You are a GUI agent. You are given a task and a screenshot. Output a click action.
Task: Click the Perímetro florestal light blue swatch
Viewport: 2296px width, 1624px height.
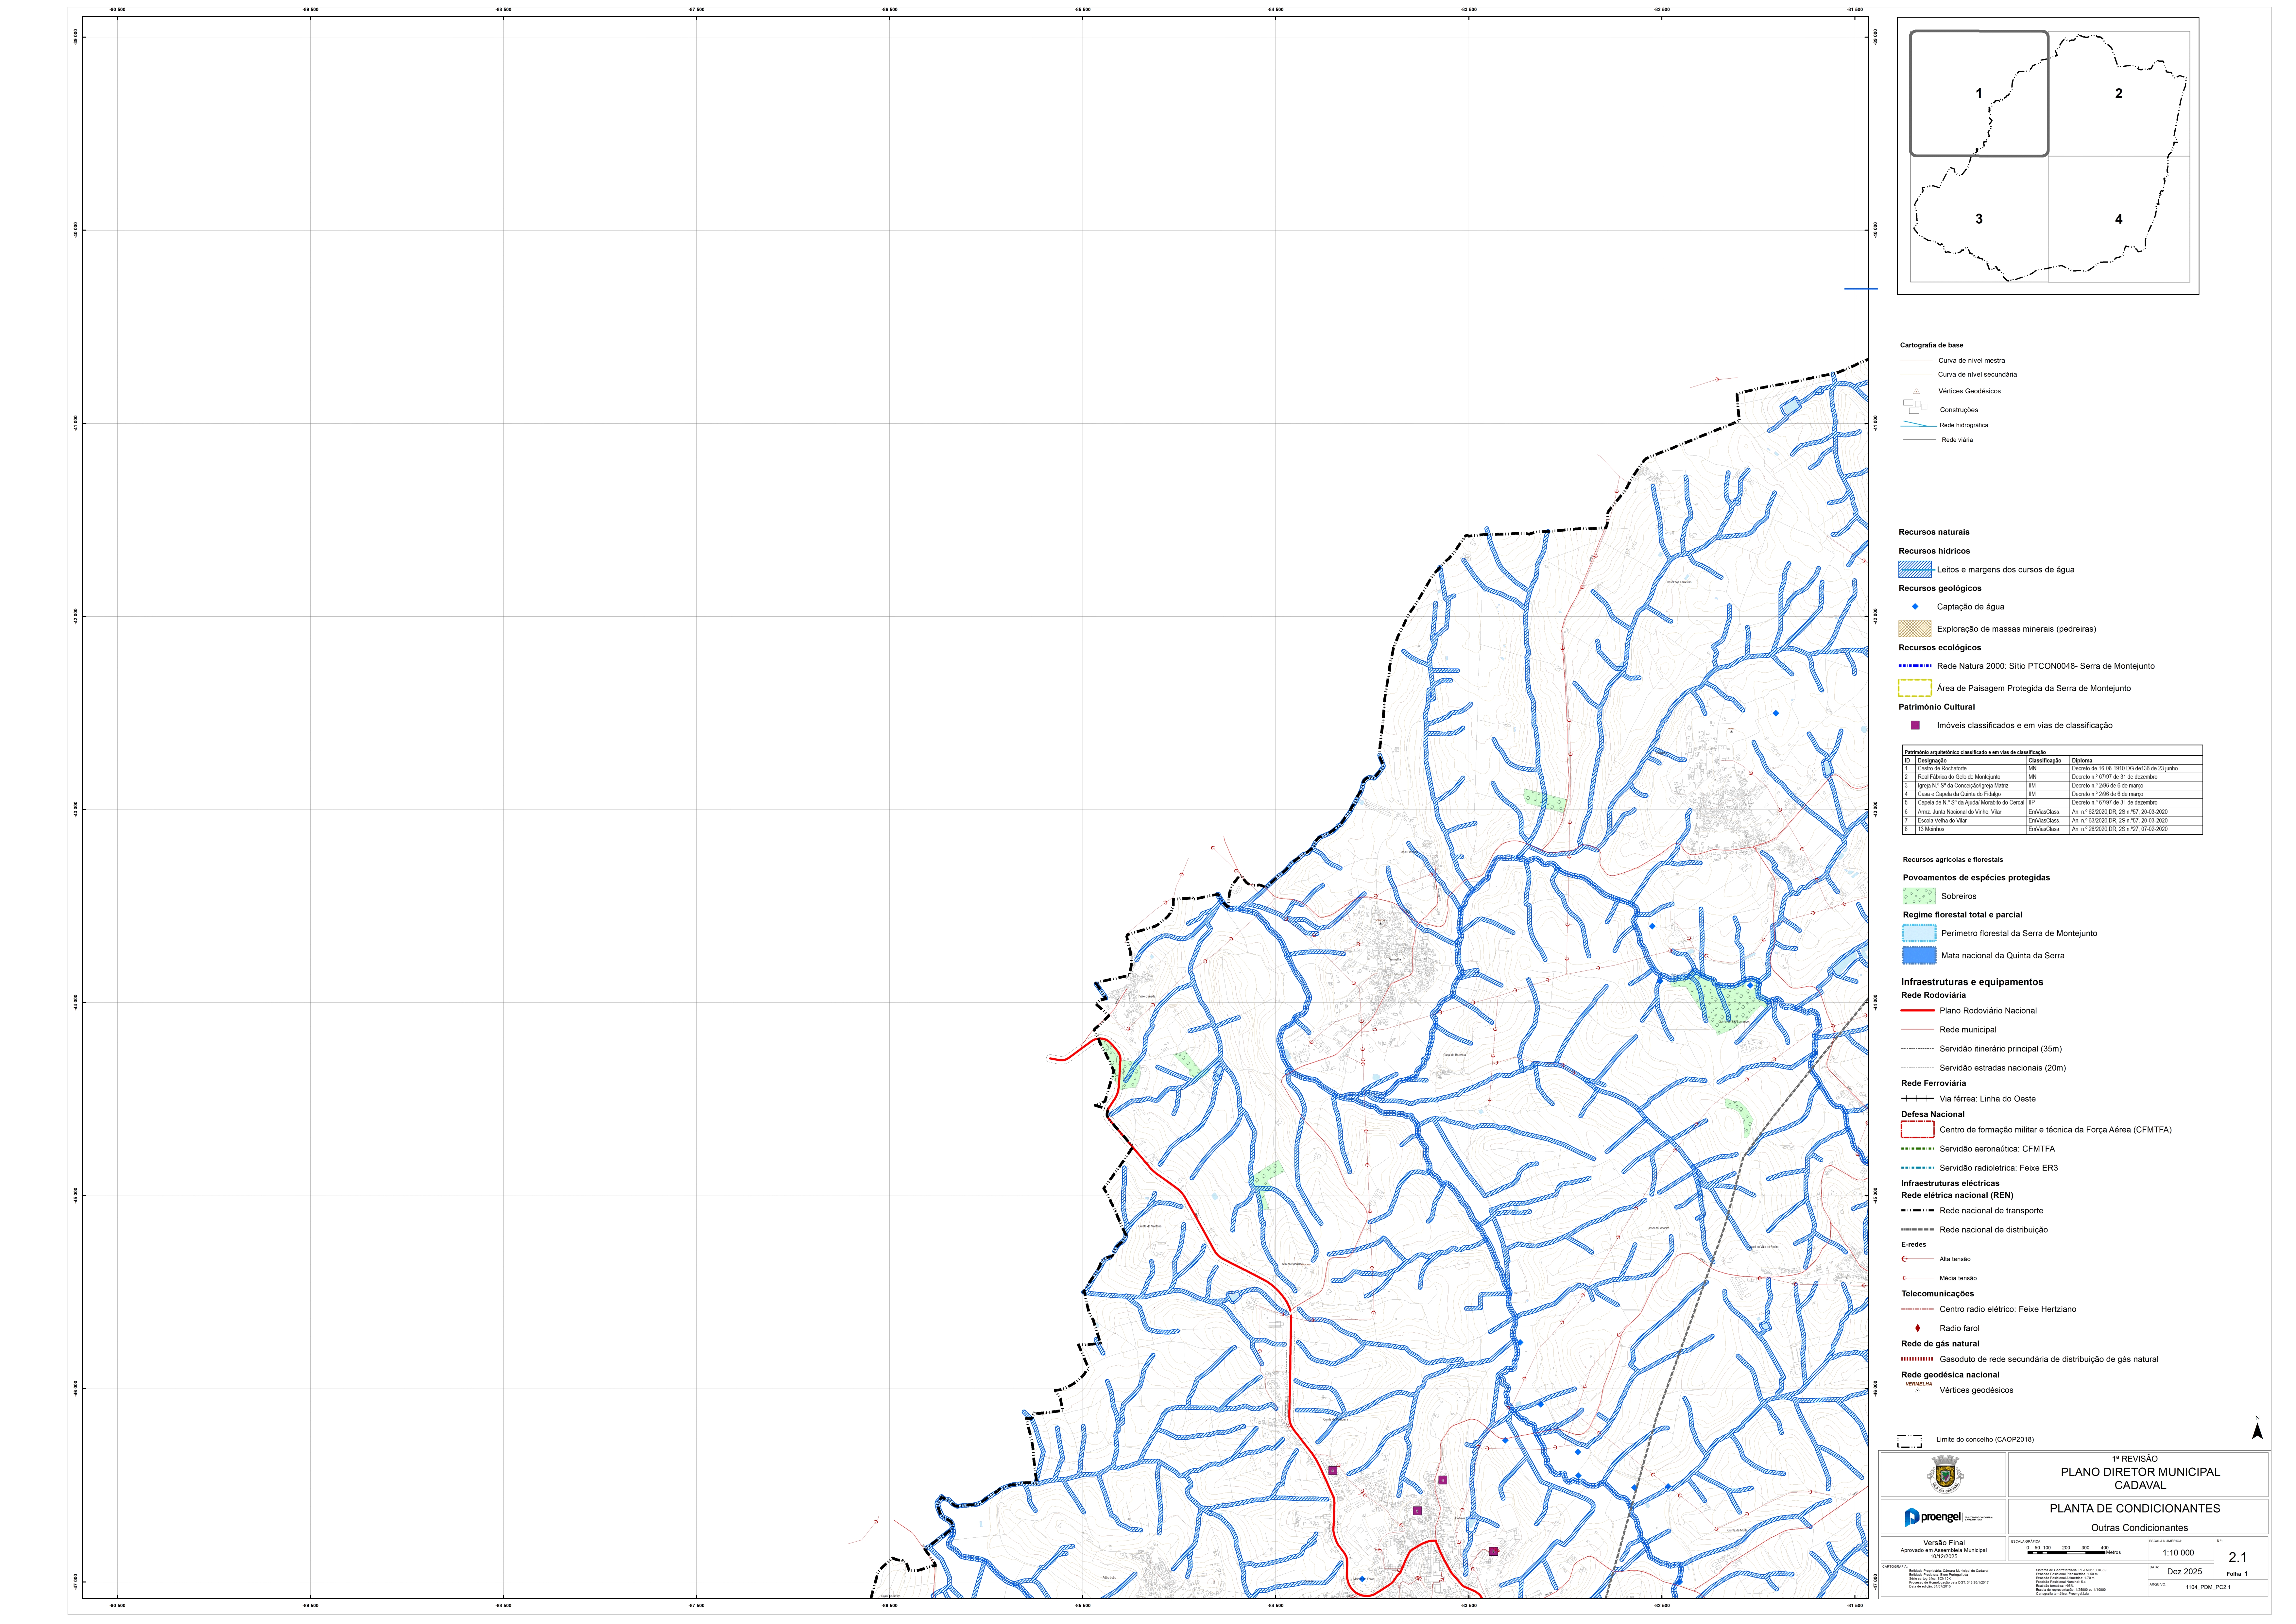click(1919, 933)
